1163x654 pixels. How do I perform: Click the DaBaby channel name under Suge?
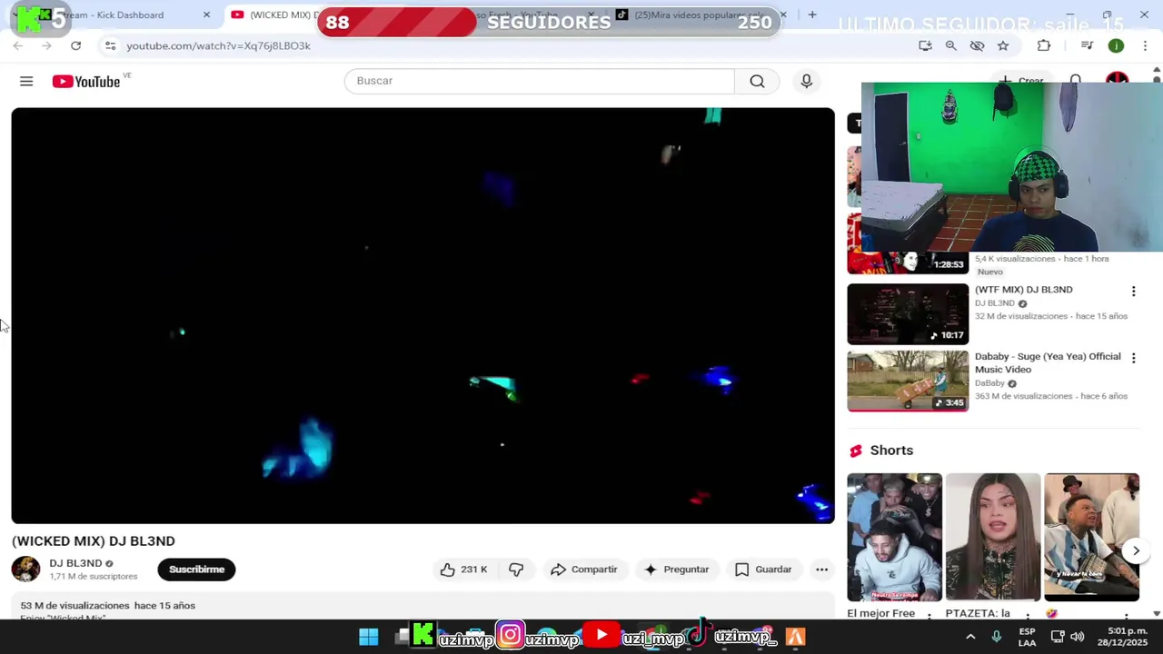click(989, 383)
